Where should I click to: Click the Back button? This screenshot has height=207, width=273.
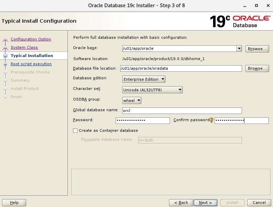[x=181, y=203]
